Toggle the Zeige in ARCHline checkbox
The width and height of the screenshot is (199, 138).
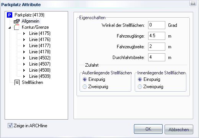[10, 126]
